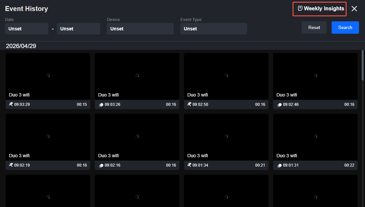Click 00:15 duration on 09:03:29 event
This screenshot has width=365, height=207.
click(x=82, y=104)
